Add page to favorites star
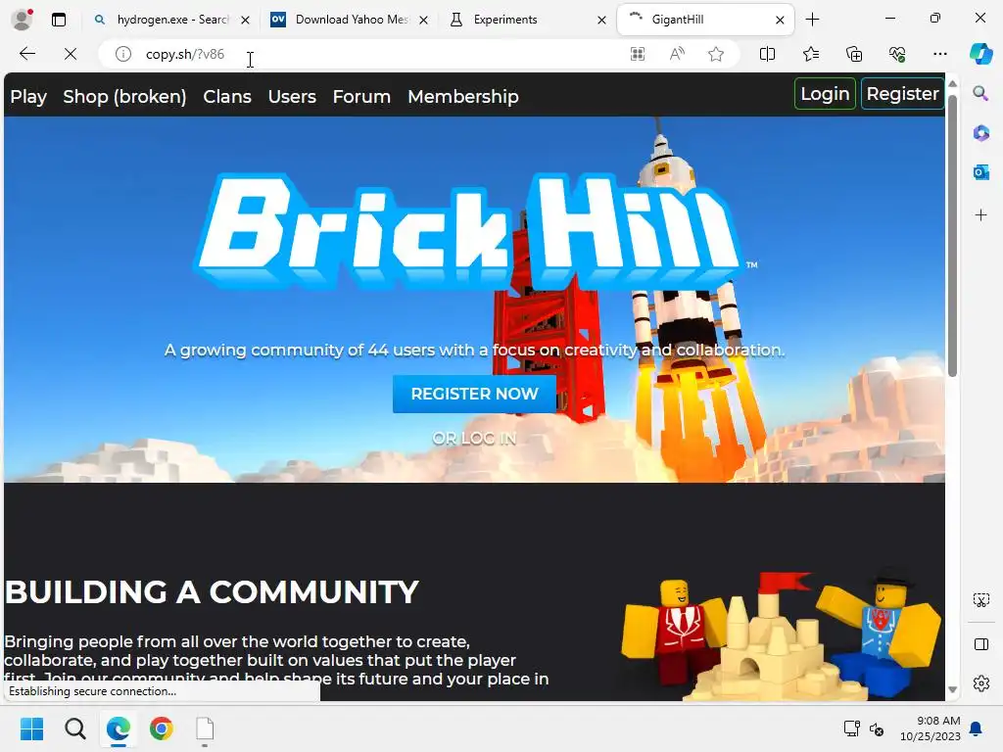Image resolution: width=1003 pixels, height=752 pixels. (716, 54)
